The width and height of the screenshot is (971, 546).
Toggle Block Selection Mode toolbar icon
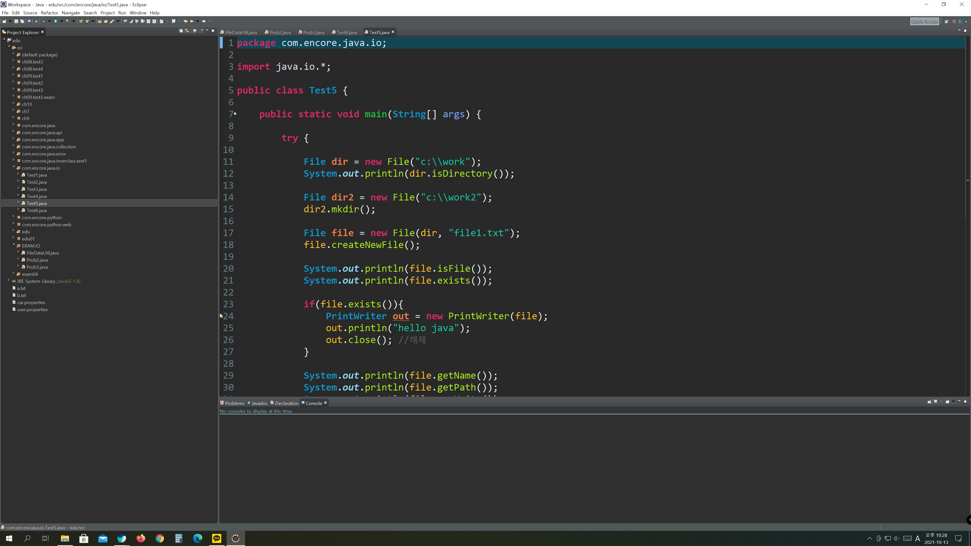(x=148, y=21)
